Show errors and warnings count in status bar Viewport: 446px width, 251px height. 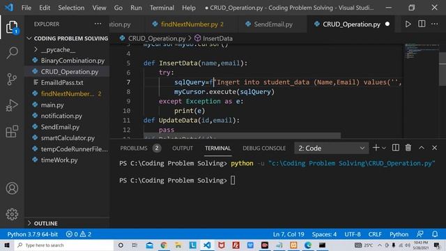pos(79,234)
